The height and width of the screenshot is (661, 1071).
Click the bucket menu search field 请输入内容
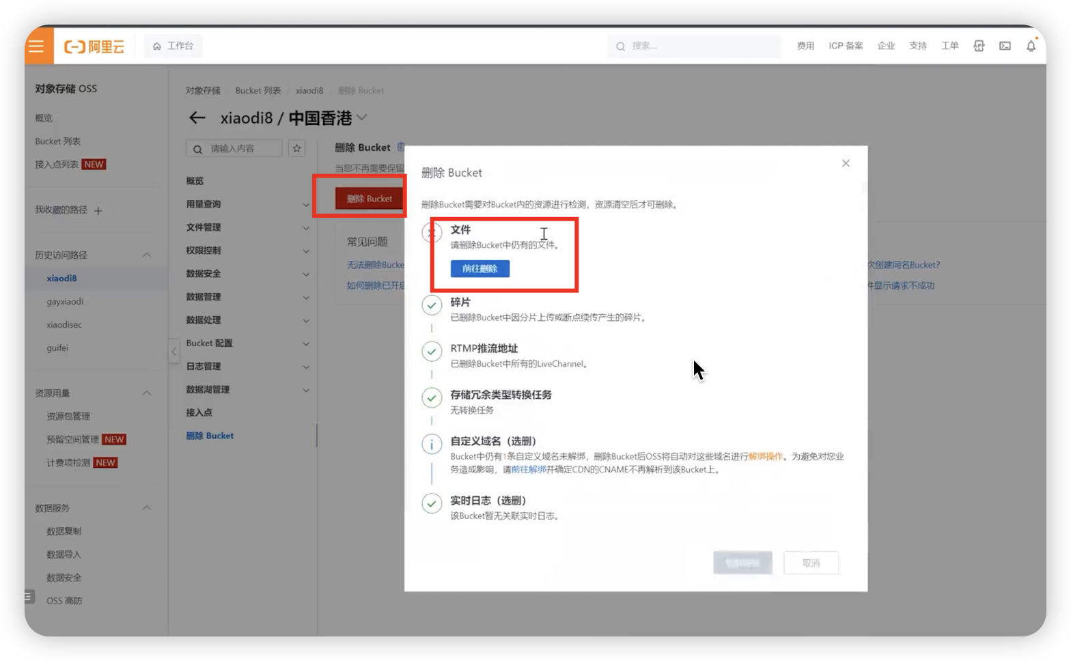tap(234, 149)
